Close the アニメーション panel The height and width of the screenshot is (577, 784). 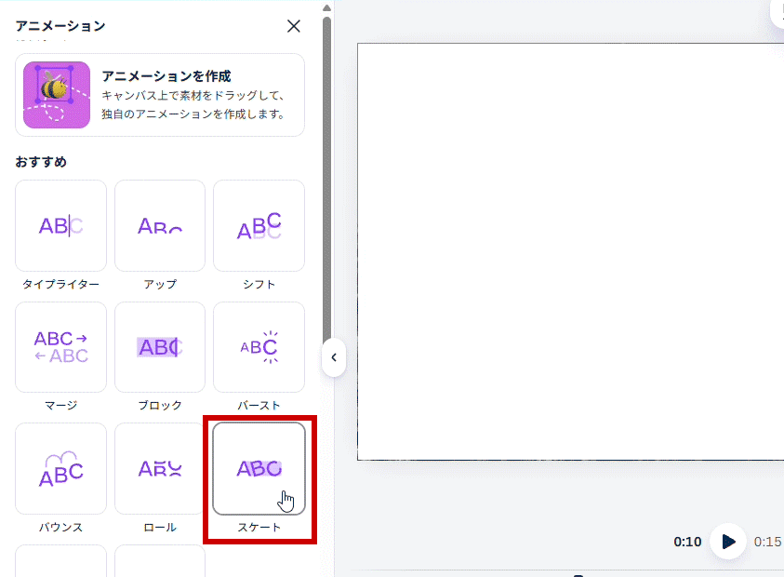point(294,26)
